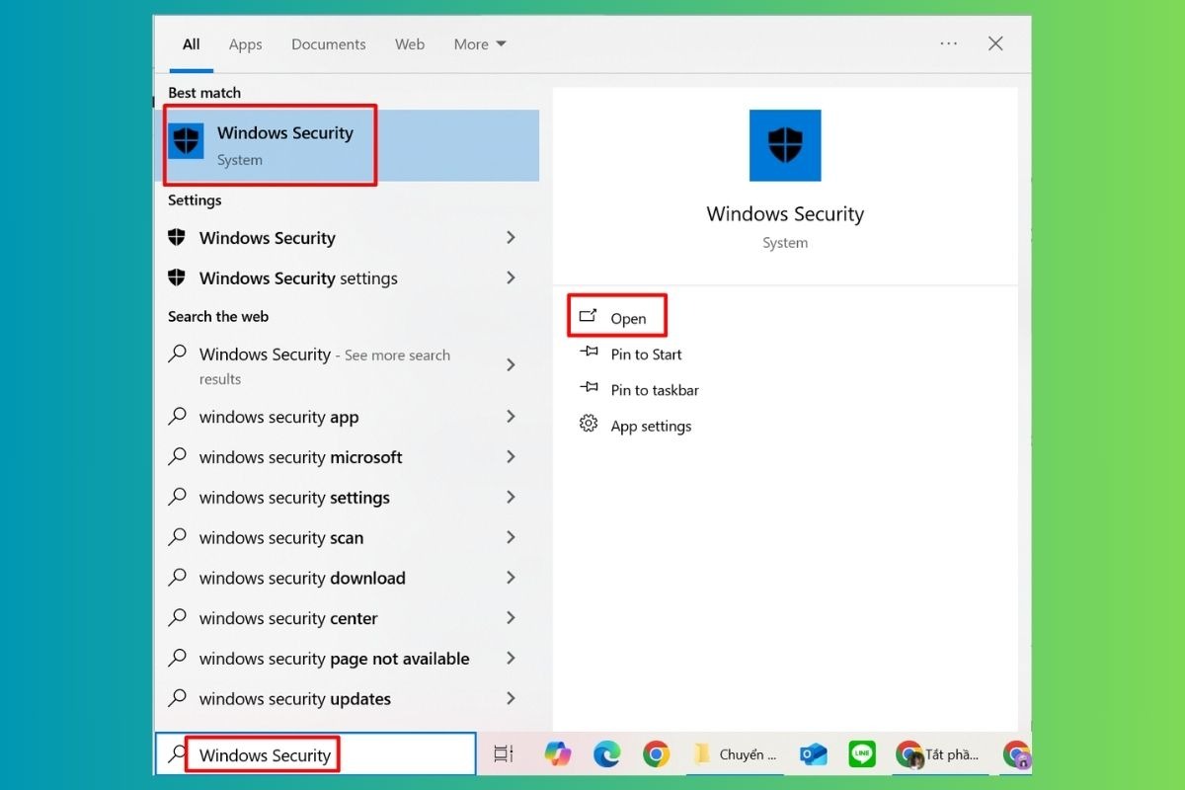Choose Pin to Start option

click(x=646, y=355)
